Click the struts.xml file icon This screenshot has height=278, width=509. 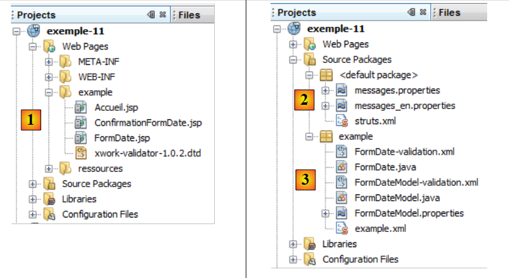[x=342, y=121]
